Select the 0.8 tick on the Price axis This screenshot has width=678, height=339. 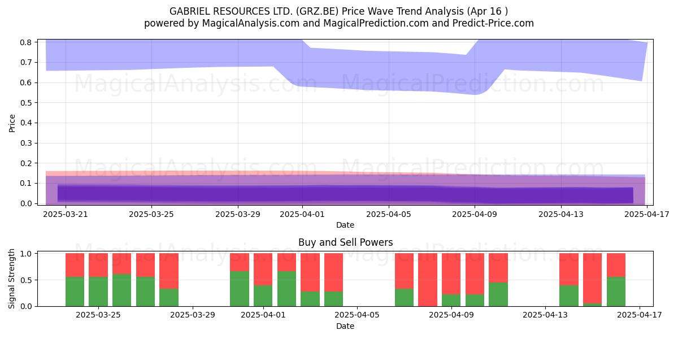click(27, 42)
